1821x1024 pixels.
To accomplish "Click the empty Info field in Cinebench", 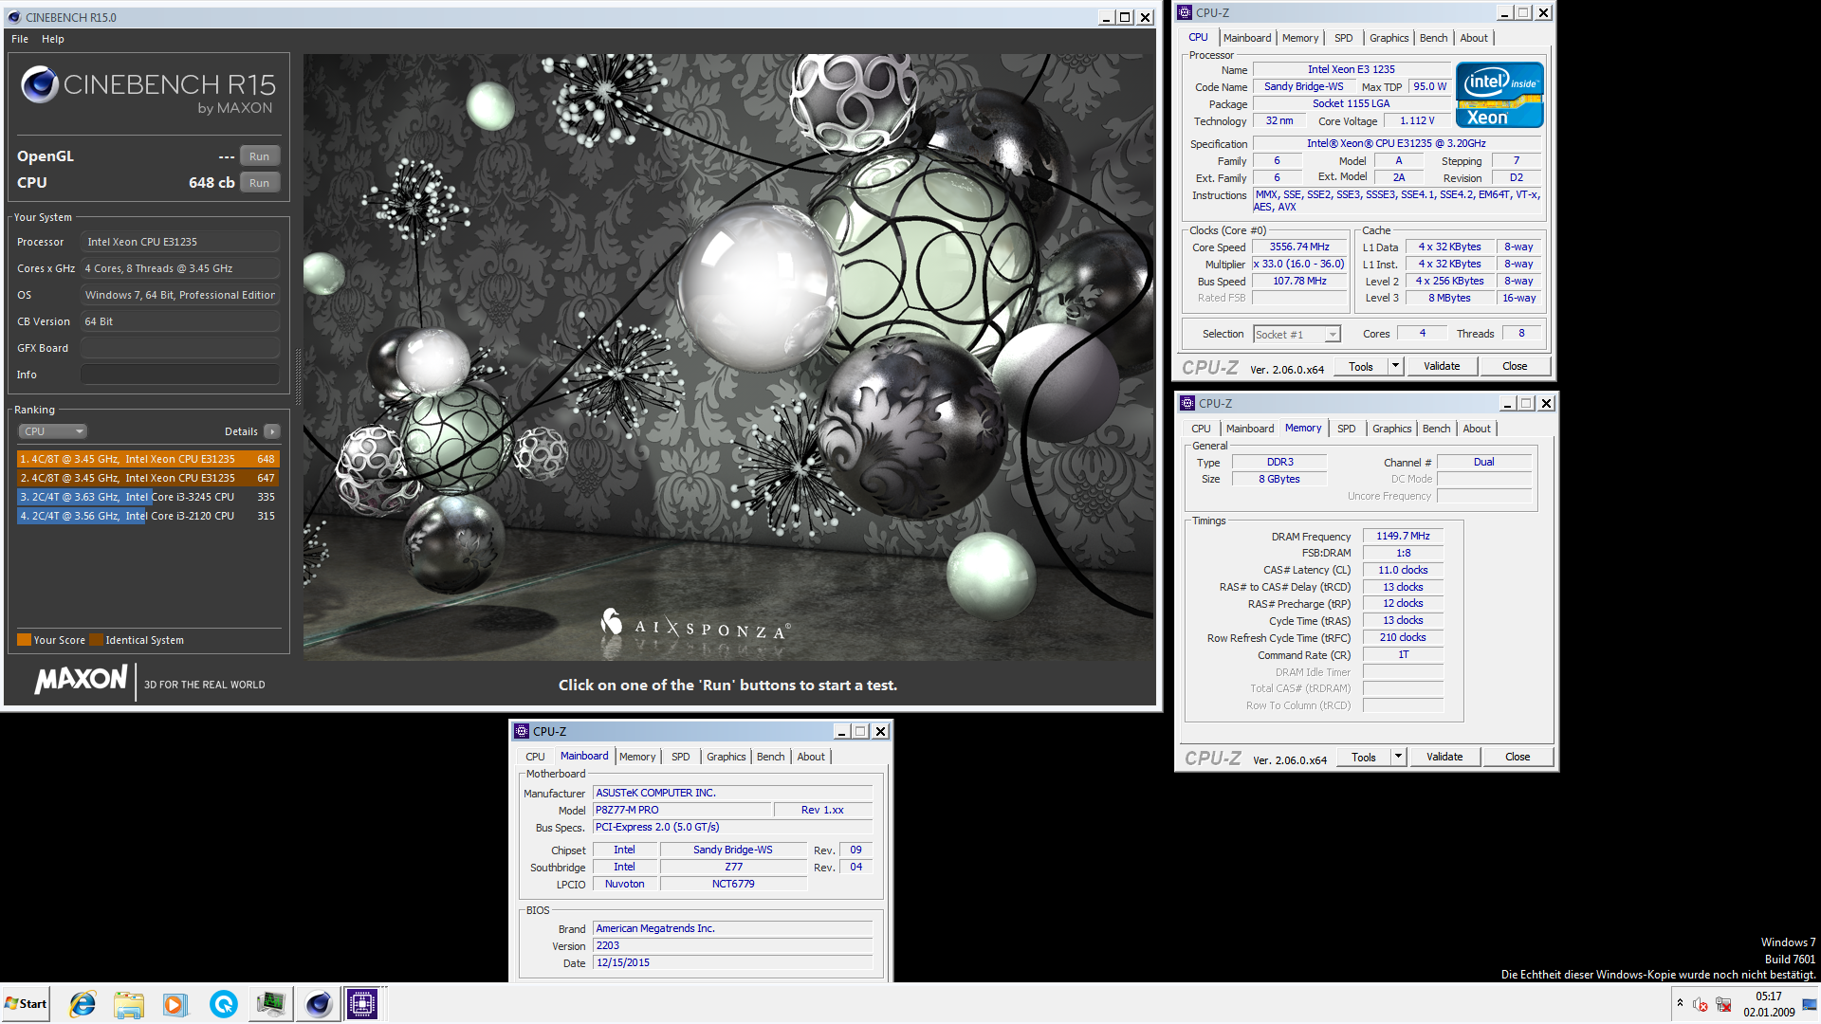I will click(x=180, y=375).
